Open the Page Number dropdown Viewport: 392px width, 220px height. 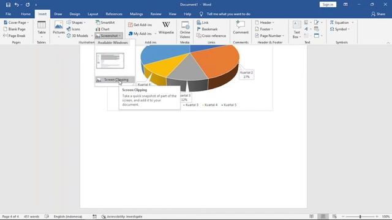269,35
